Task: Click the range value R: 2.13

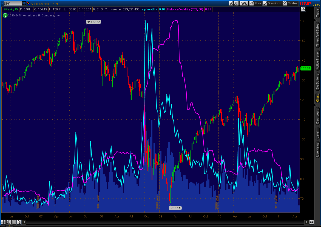Action: (98, 9)
